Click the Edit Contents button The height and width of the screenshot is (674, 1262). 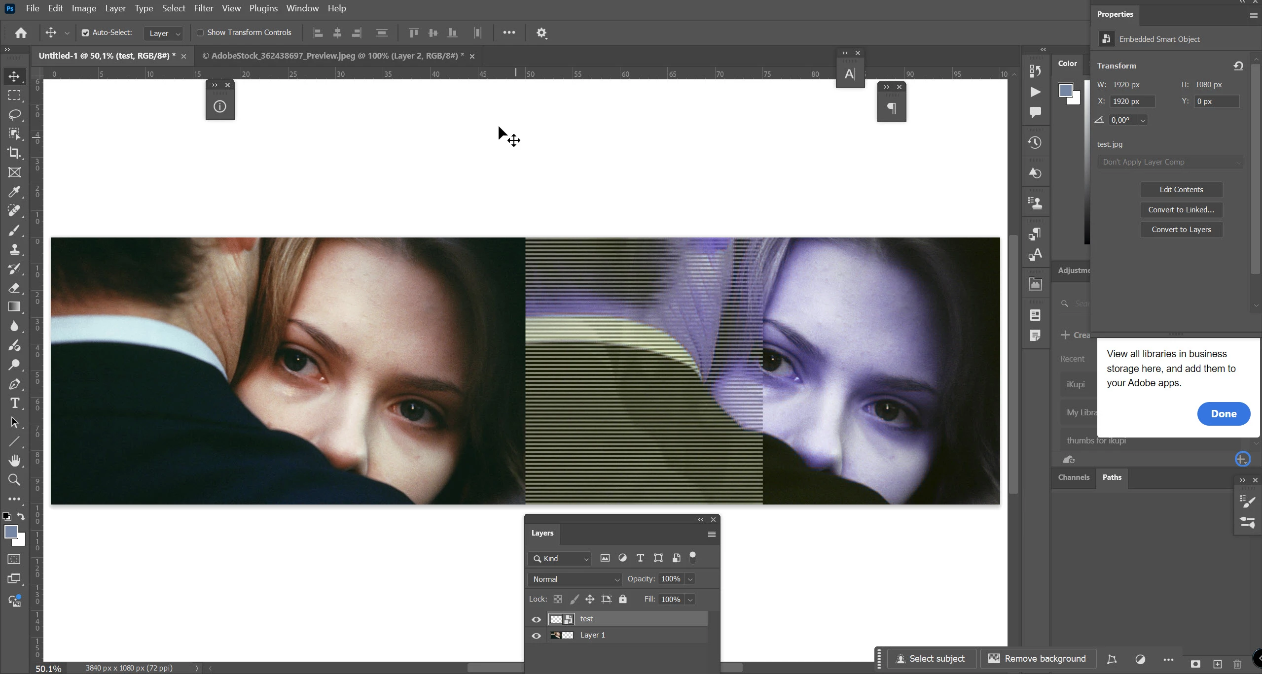(x=1181, y=190)
